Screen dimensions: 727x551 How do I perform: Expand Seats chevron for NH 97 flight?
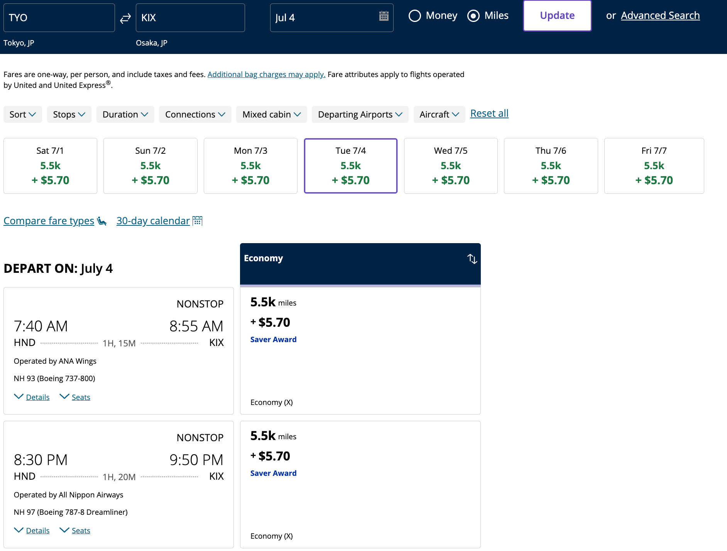pos(64,530)
